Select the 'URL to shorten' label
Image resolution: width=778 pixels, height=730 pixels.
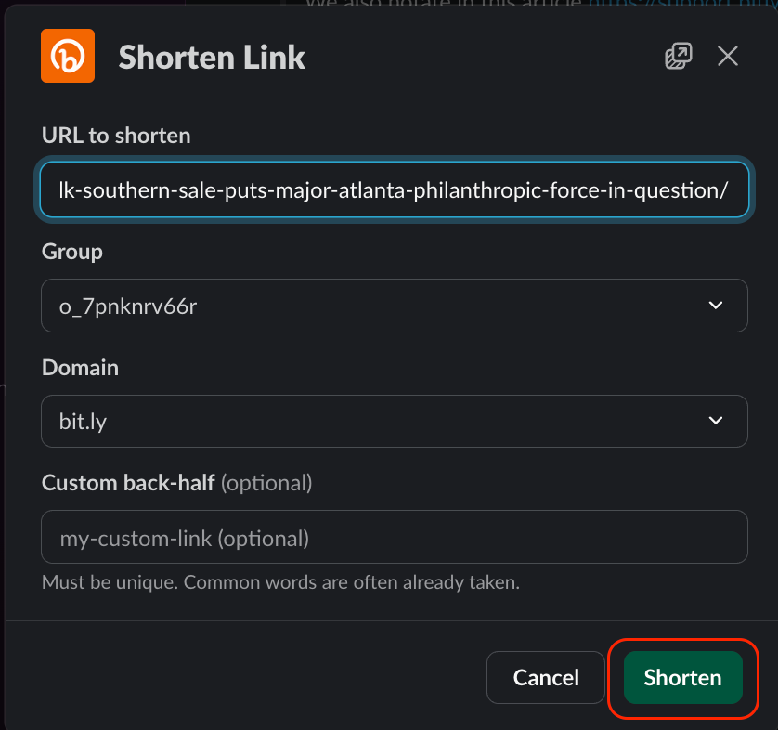(116, 136)
